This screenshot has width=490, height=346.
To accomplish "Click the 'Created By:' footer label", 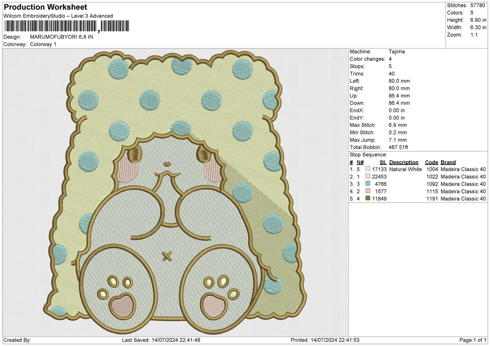I will pos(17,340).
